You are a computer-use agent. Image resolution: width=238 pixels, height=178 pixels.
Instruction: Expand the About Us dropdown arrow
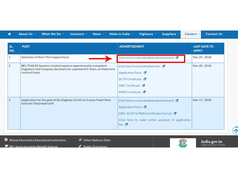(x=35, y=34)
